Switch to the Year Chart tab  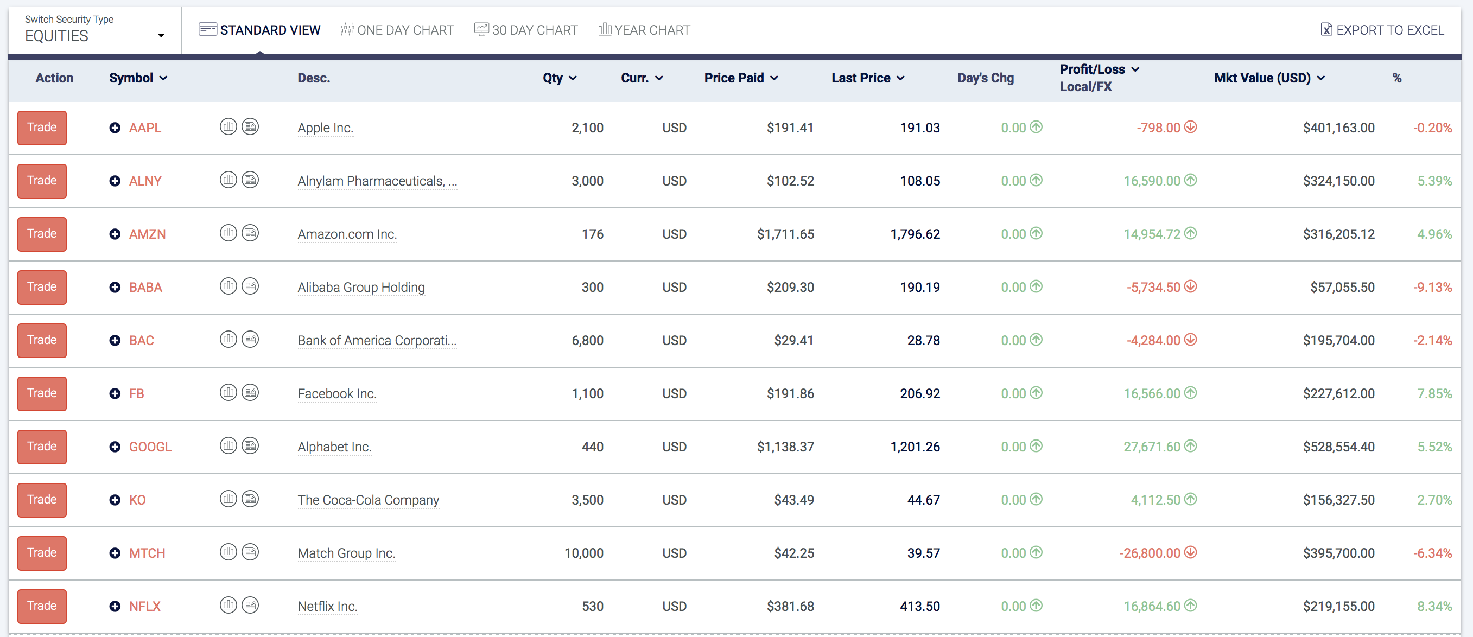(644, 30)
